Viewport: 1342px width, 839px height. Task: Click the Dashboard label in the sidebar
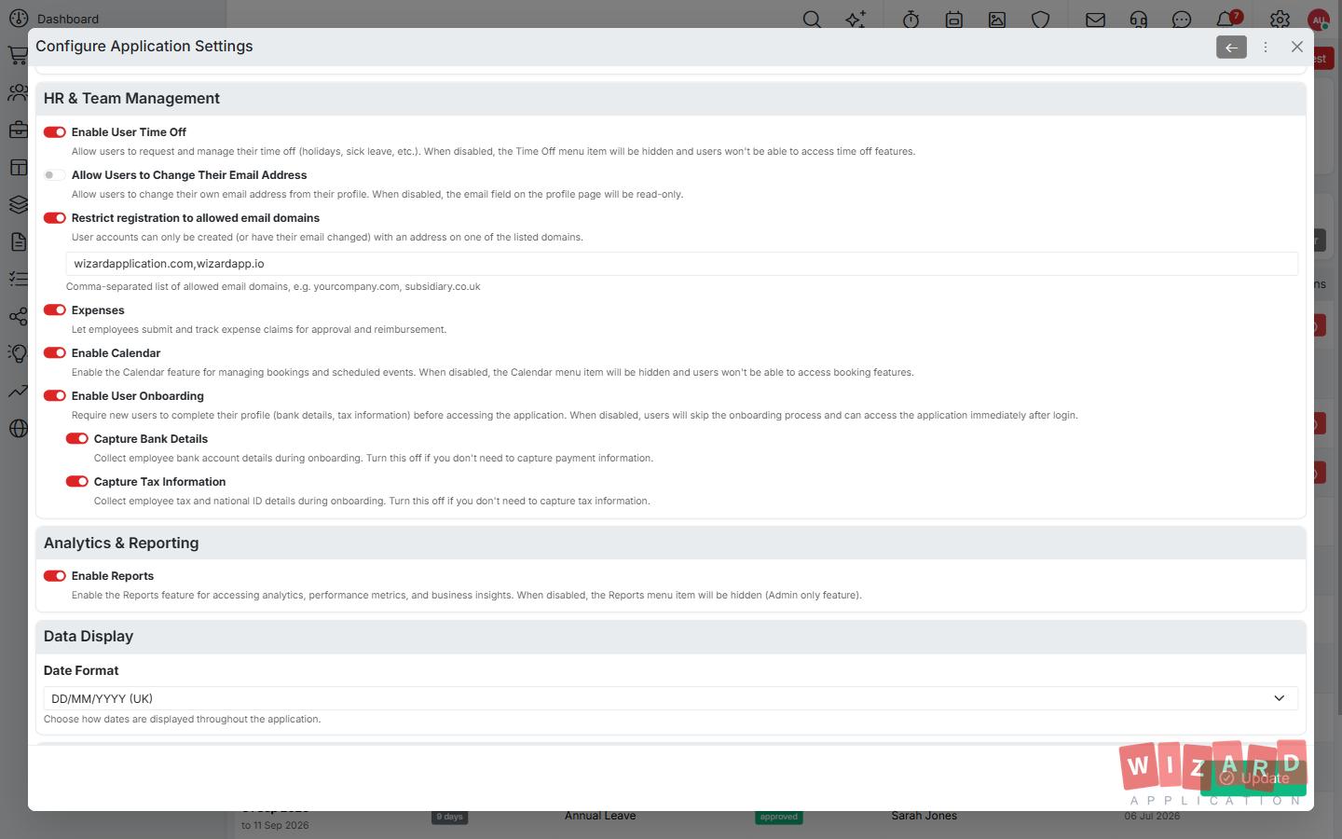68,19
